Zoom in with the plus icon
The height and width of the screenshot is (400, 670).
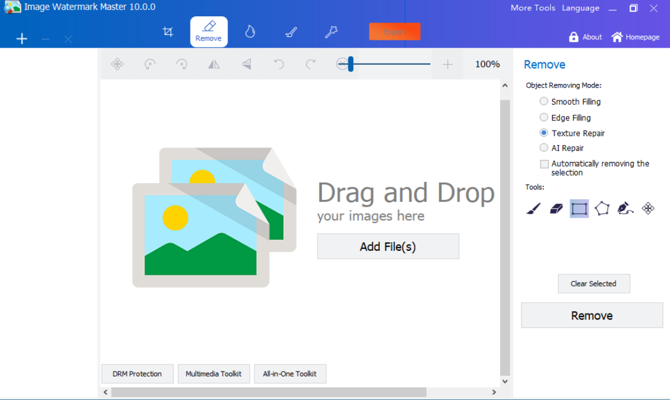pos(447,64)
